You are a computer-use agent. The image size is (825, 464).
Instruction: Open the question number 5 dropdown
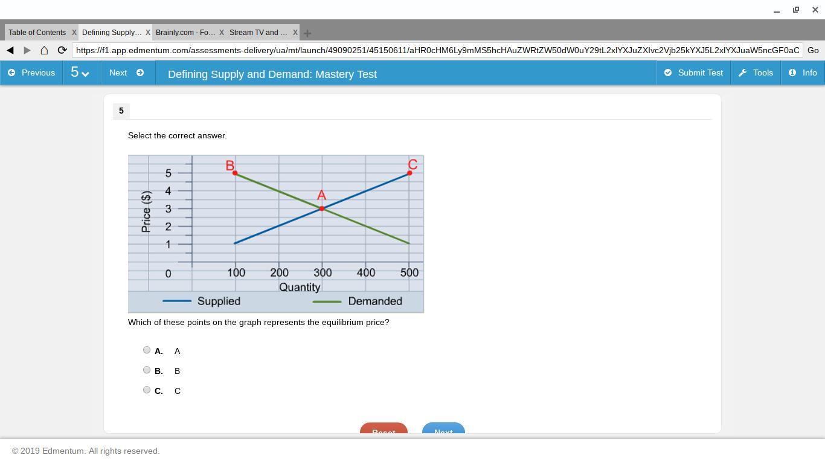click(x=80, y=72)
